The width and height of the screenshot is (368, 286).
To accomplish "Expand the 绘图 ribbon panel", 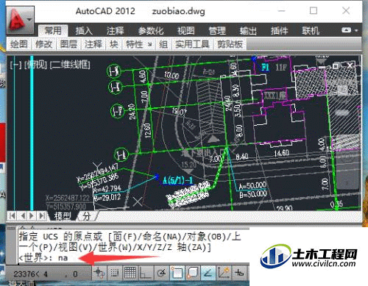I will coord(18,44).
